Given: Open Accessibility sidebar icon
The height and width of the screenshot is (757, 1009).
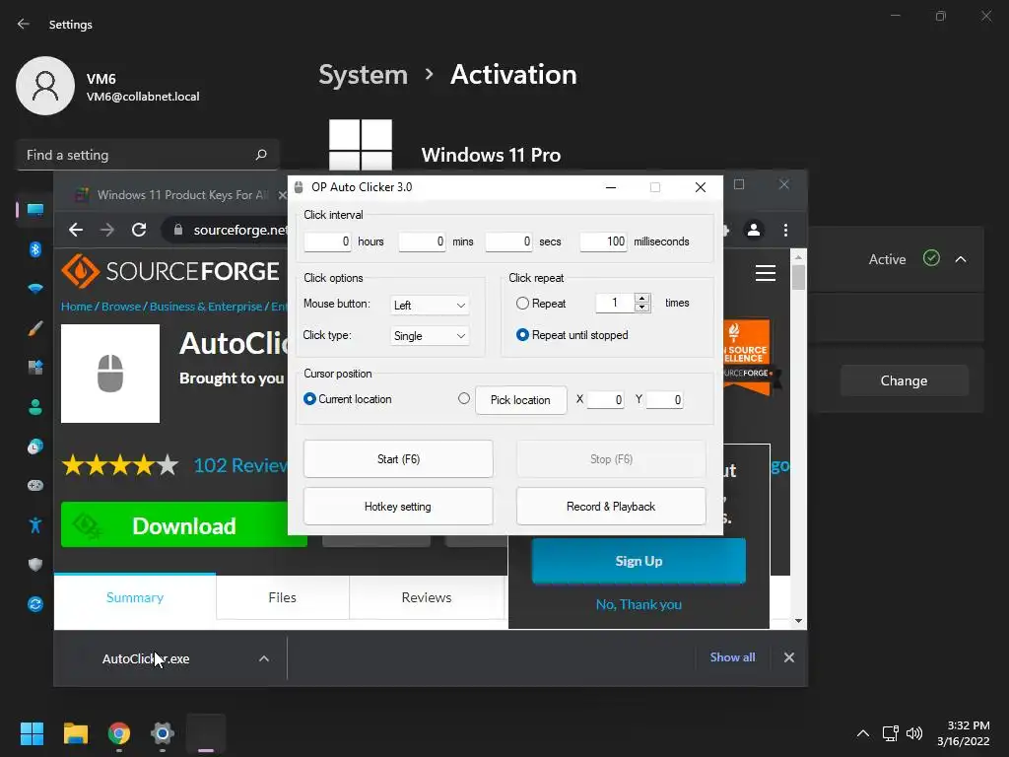Looking at the screenshot, I should (x=35, y=525).
